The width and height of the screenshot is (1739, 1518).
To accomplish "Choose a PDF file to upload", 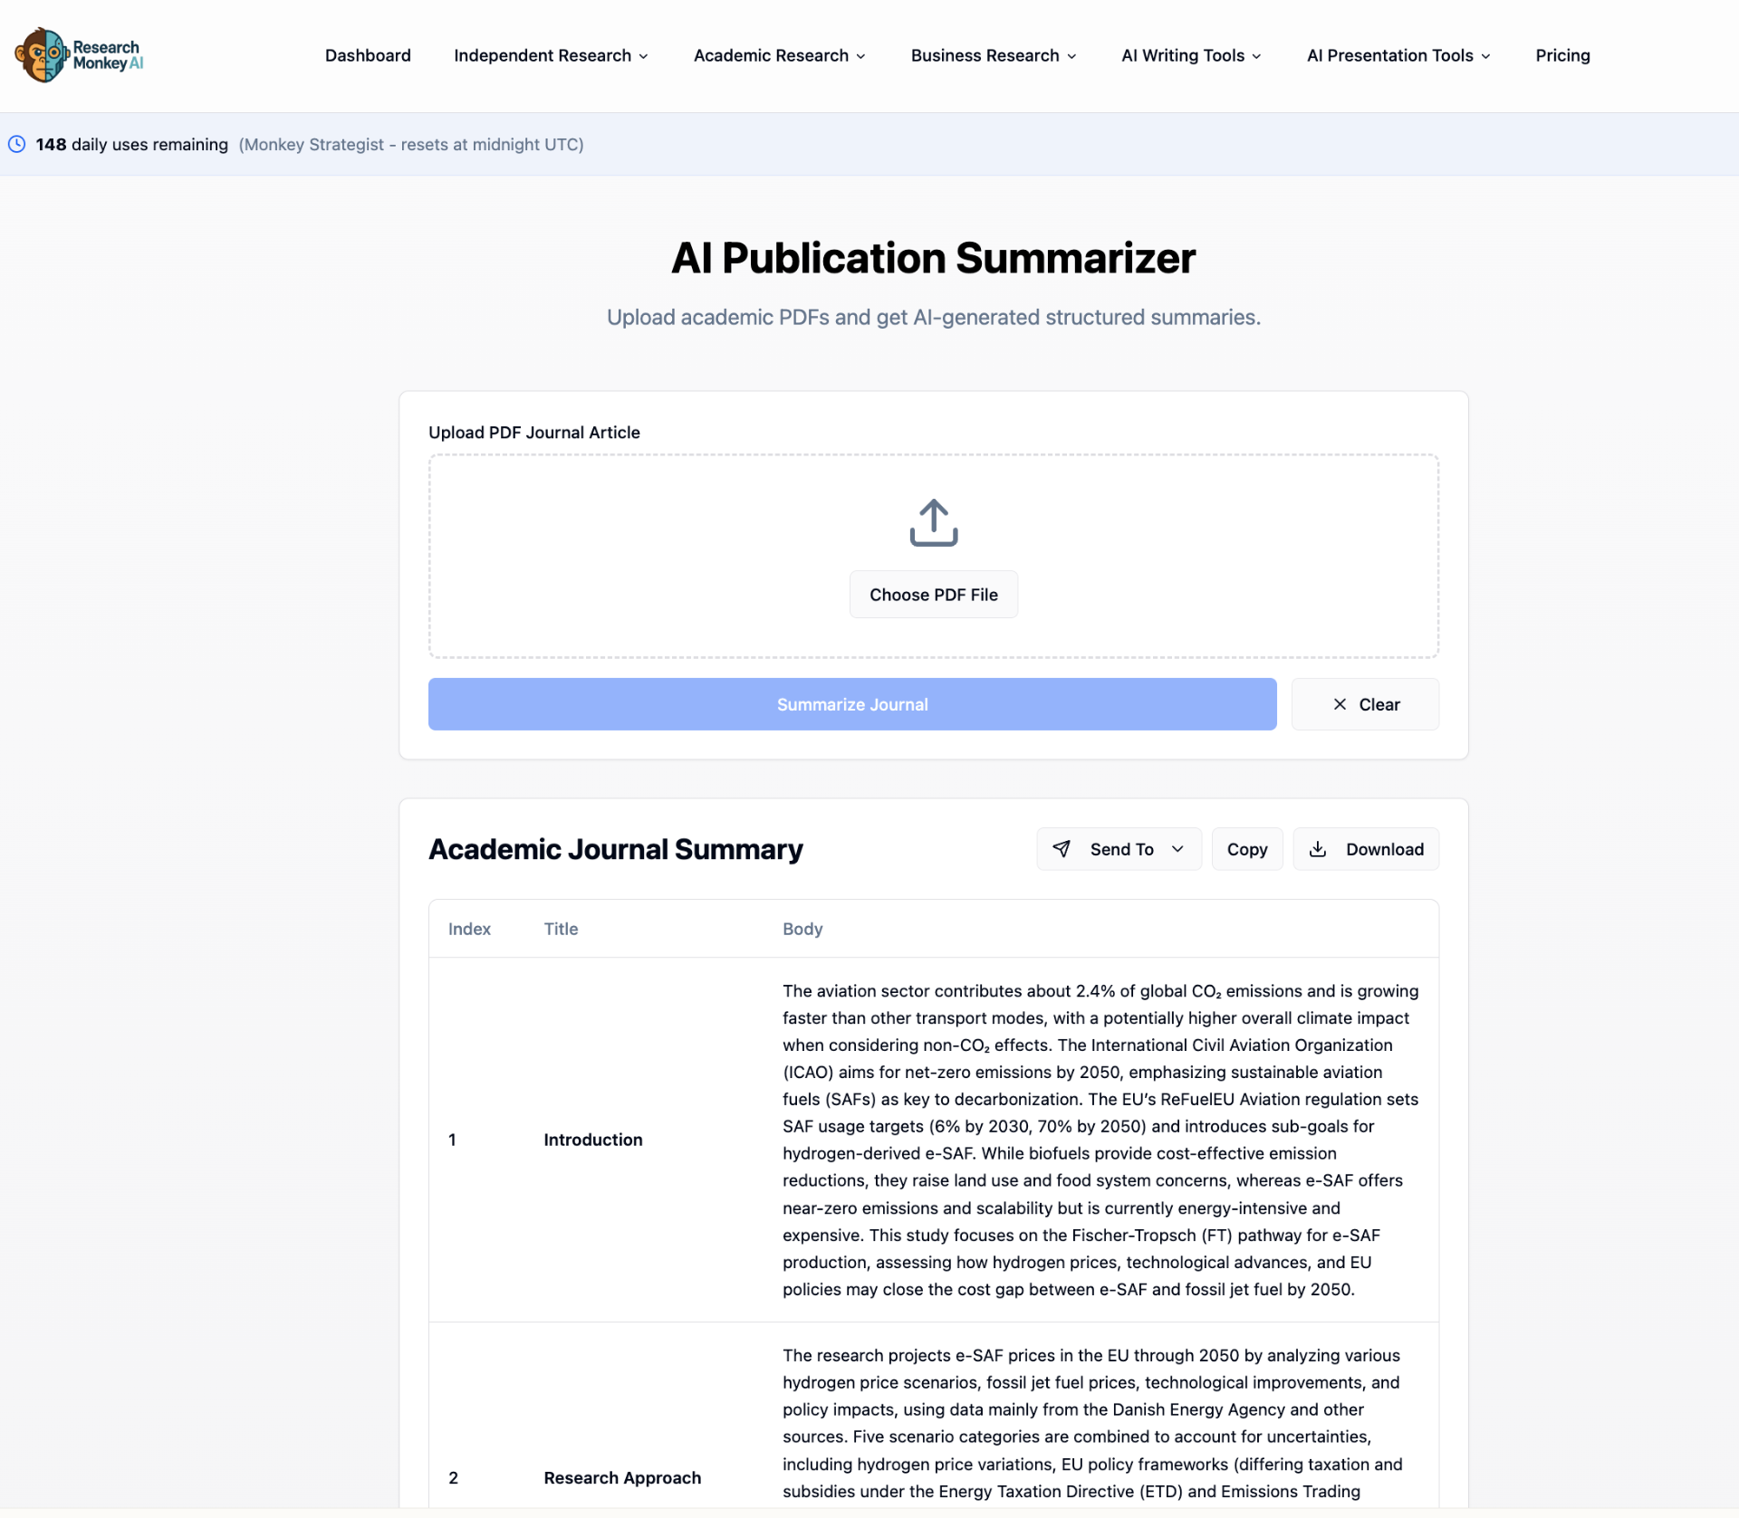I will 933,595.
